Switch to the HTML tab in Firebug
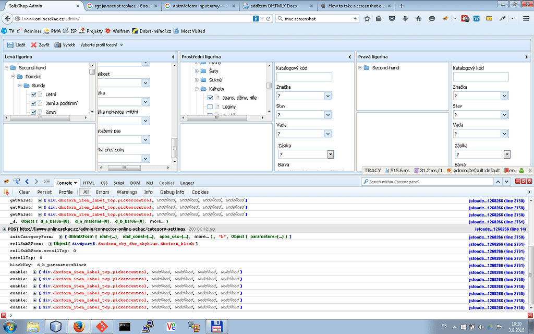Screen dimensions: 534x334 coord(88,183)
